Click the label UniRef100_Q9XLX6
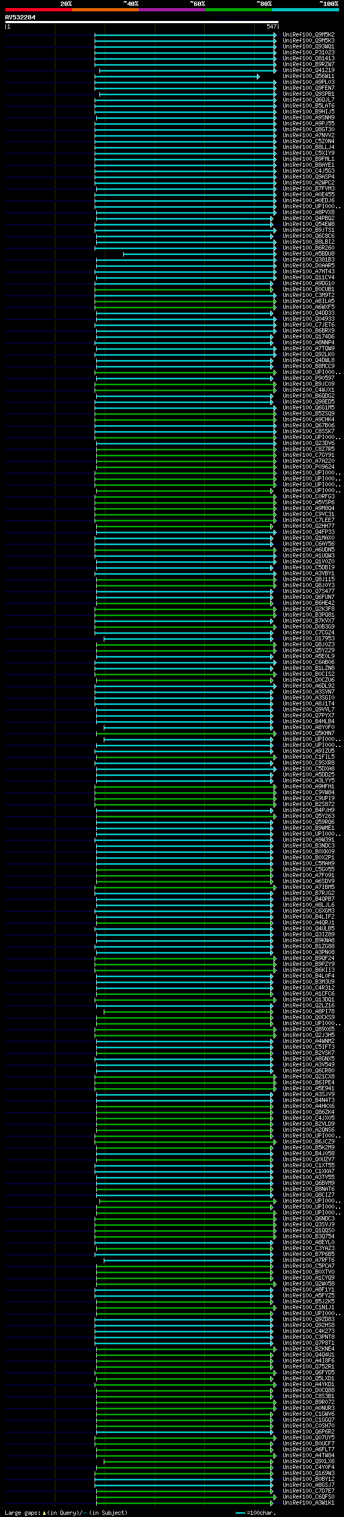This screenshot has width=344, height=1517. [309, 1461]
